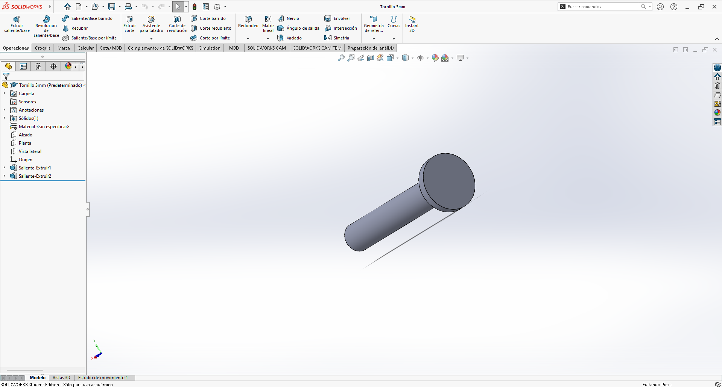Select the Intersección tool
This screenshot has height=387, width=722.
point(341,28)
